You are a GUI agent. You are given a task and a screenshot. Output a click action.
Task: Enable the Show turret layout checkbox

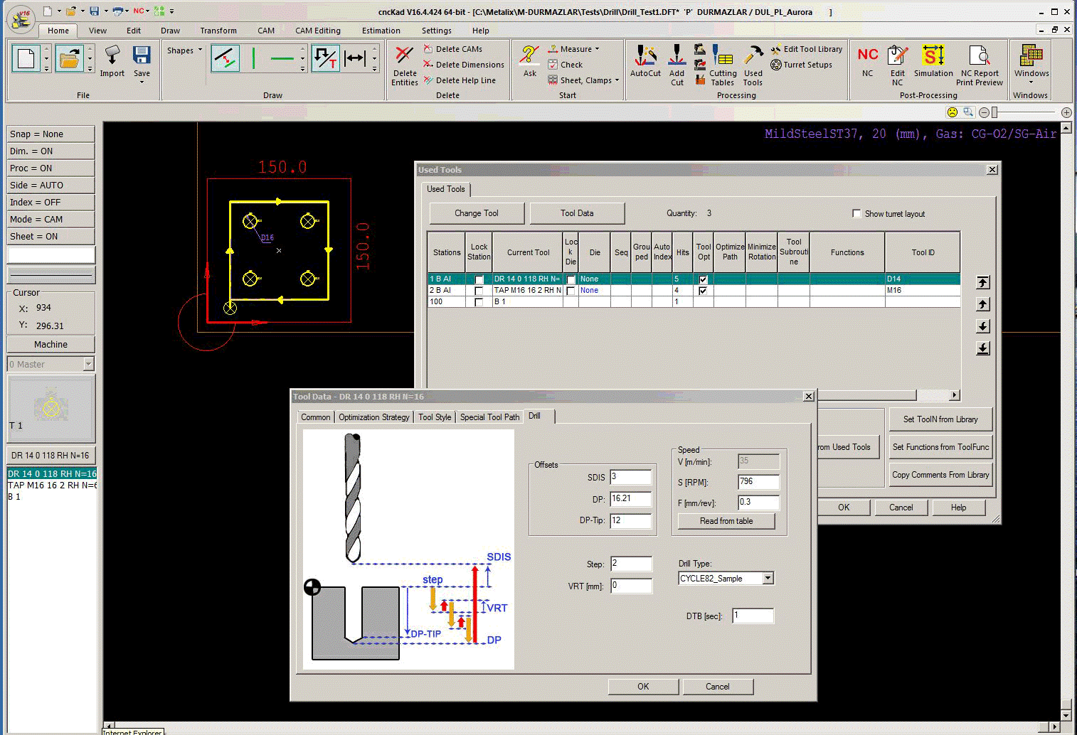coord(856,214)
